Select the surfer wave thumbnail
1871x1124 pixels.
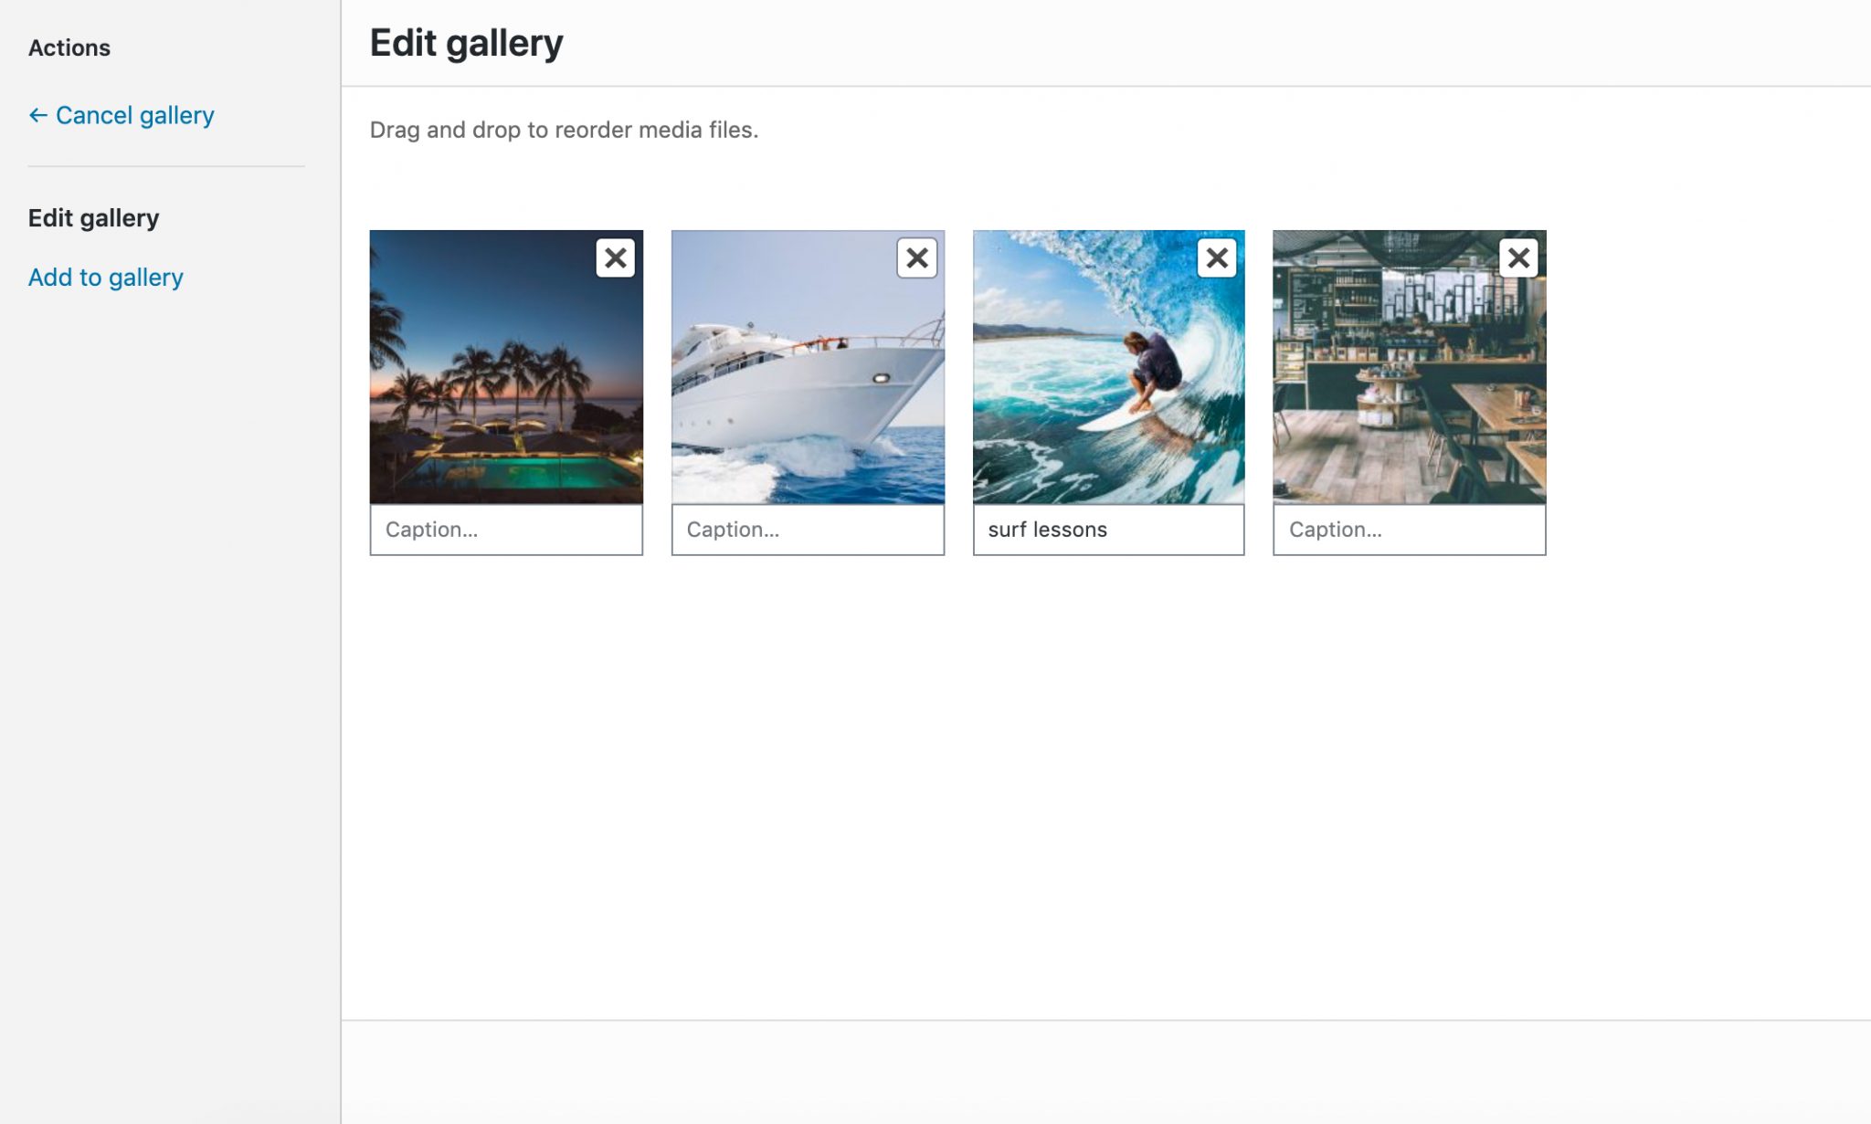coord(1108,367)
